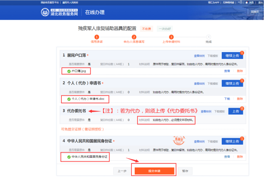Go back with 上一步 button
The image size is (265, 183).
122,171
